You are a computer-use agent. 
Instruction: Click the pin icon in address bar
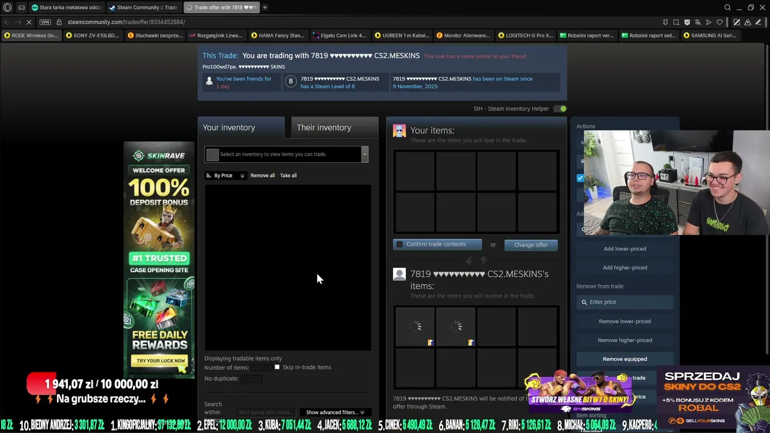(665, 22)
